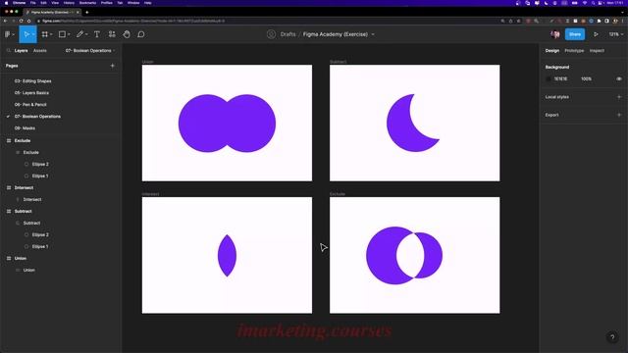This screenshot has height=353, width=628.
Task: Switch to the Inspect tab
Action: 597,51
